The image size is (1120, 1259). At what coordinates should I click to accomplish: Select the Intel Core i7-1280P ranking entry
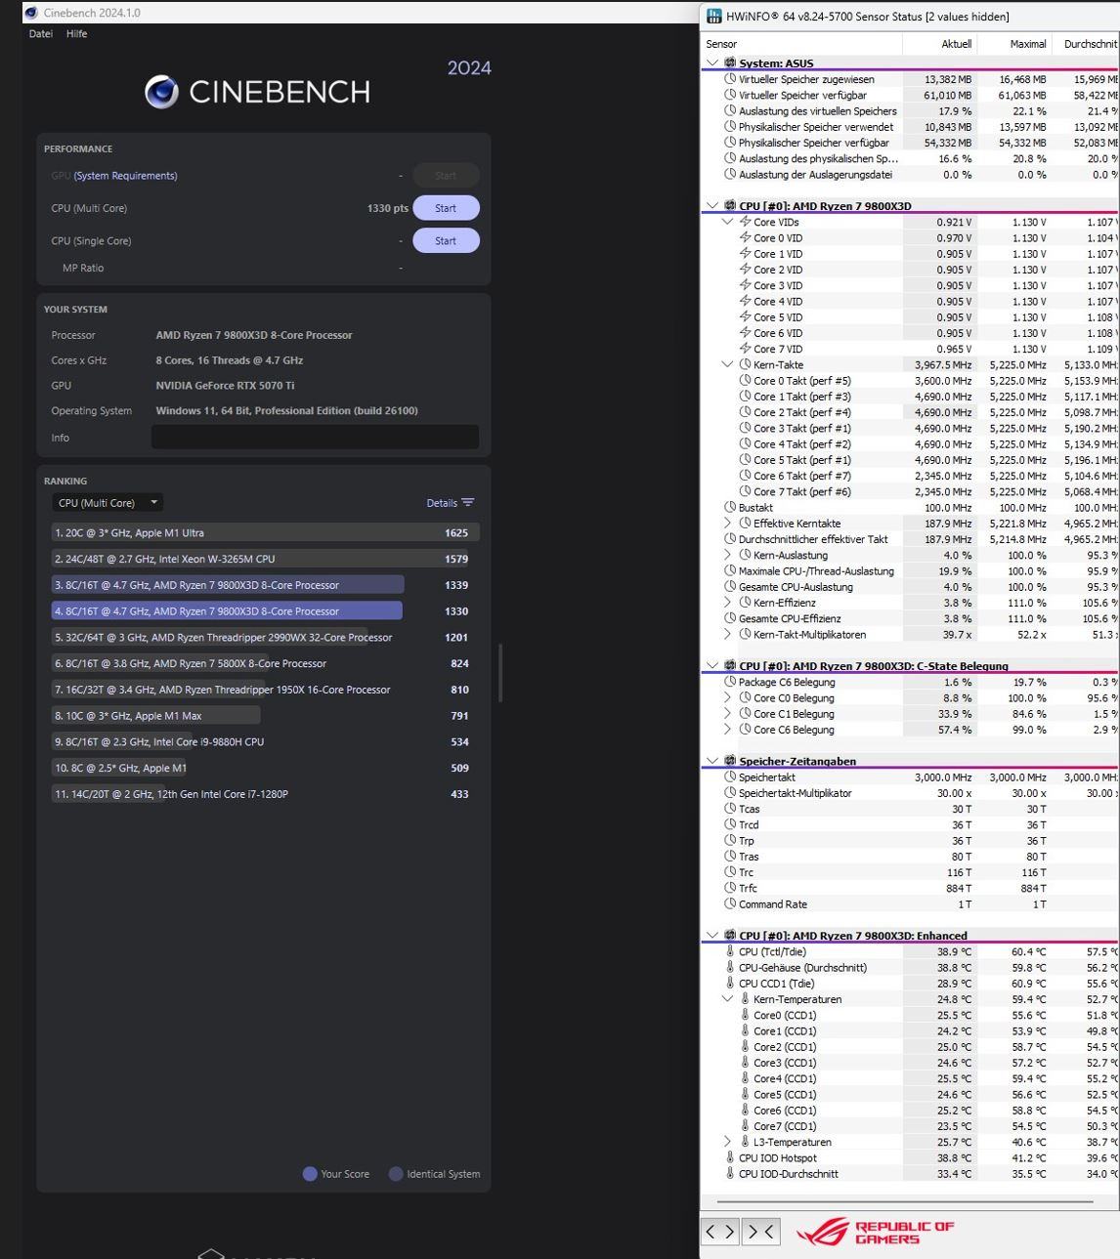(x=265, y=794)
